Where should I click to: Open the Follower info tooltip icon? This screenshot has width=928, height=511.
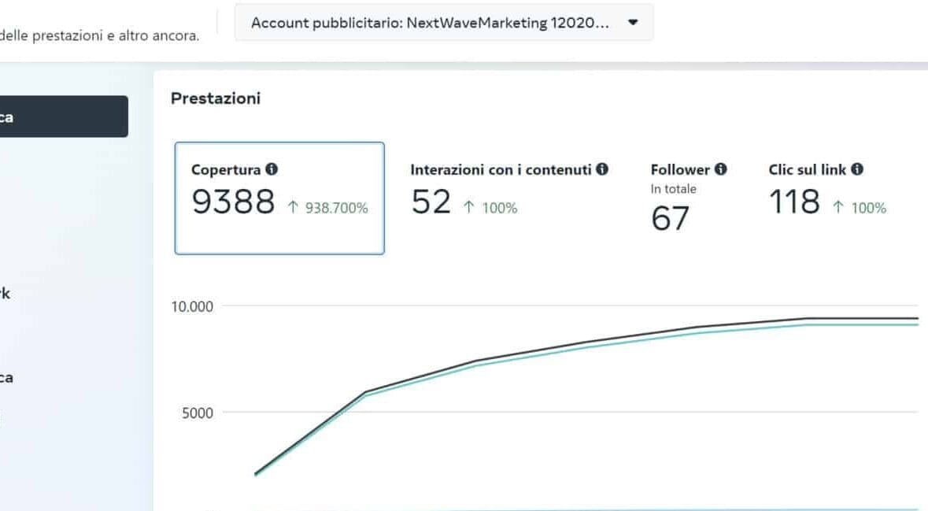[x=721, y=169]
